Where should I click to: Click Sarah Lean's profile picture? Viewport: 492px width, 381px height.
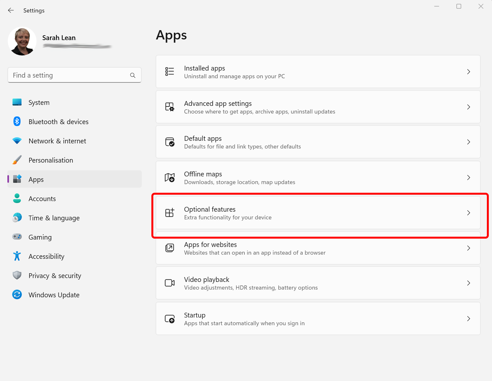22,41
